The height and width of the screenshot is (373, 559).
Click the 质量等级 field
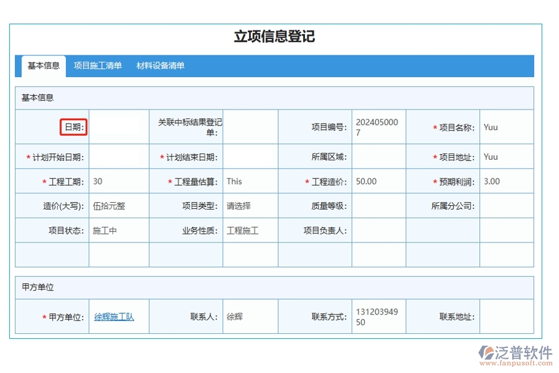(379, 206)
